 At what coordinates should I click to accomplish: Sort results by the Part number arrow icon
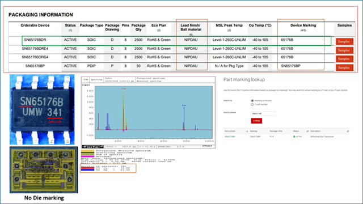click(x=247, y=131)
